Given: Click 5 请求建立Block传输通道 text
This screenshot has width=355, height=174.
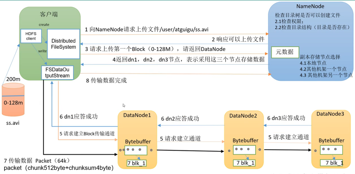Looking at the screenshot, I should click(x=87, y=133).
